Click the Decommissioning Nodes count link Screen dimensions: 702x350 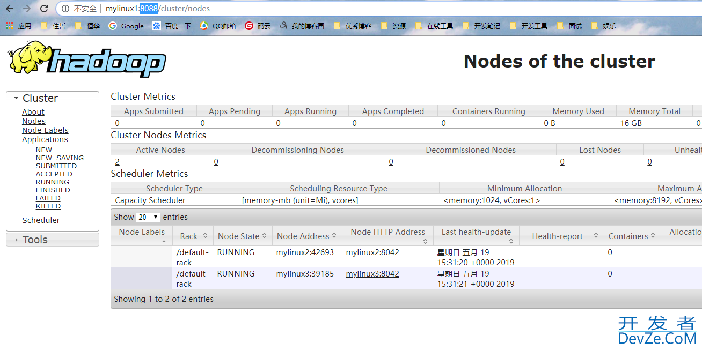216,162
